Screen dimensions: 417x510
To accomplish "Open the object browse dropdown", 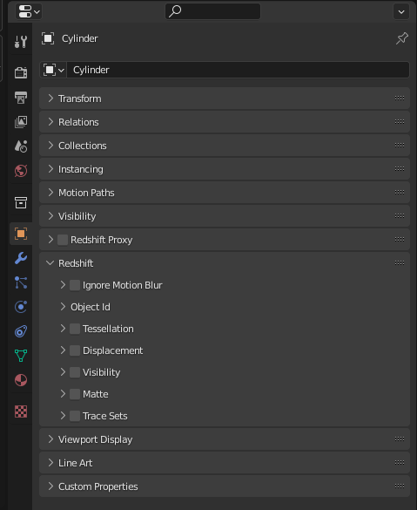I will click(53, 70).
